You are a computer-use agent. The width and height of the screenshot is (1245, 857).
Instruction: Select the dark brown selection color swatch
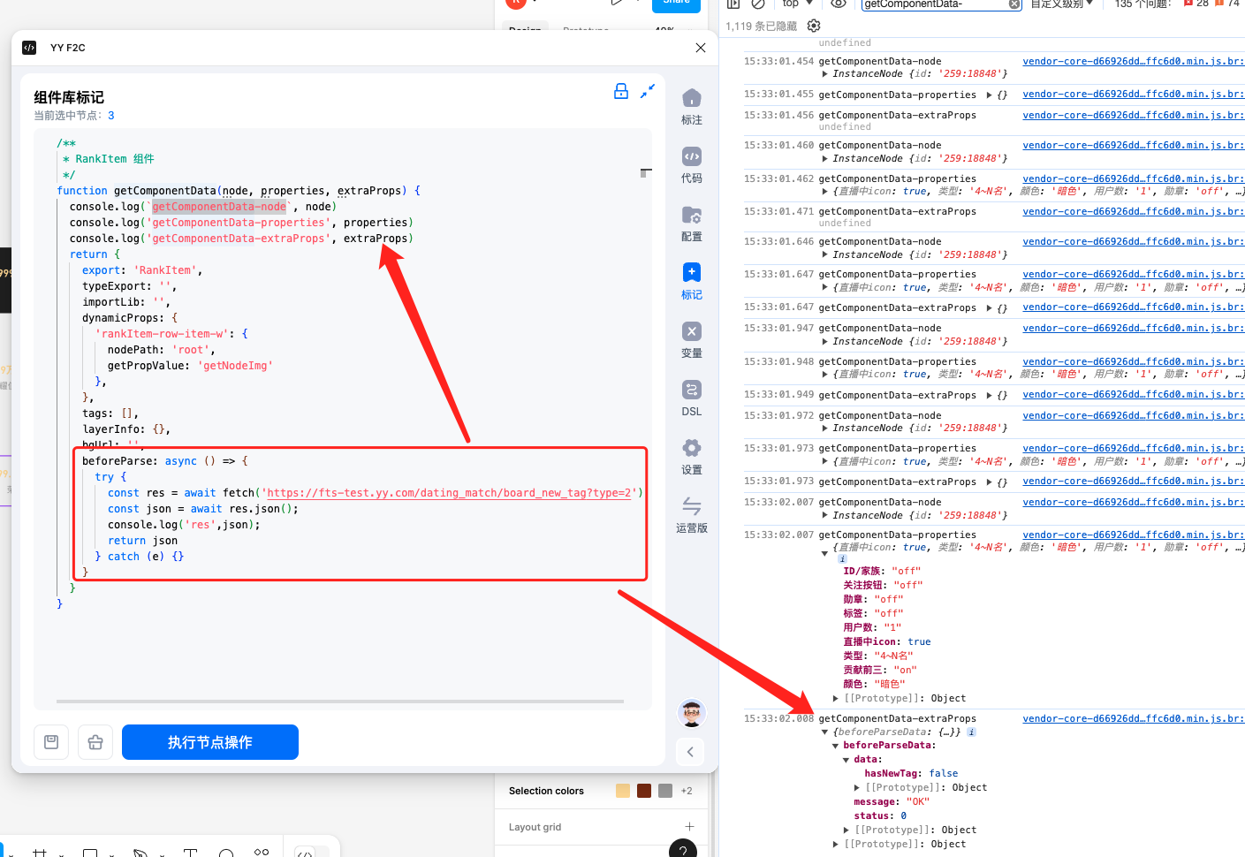(644, 791)
